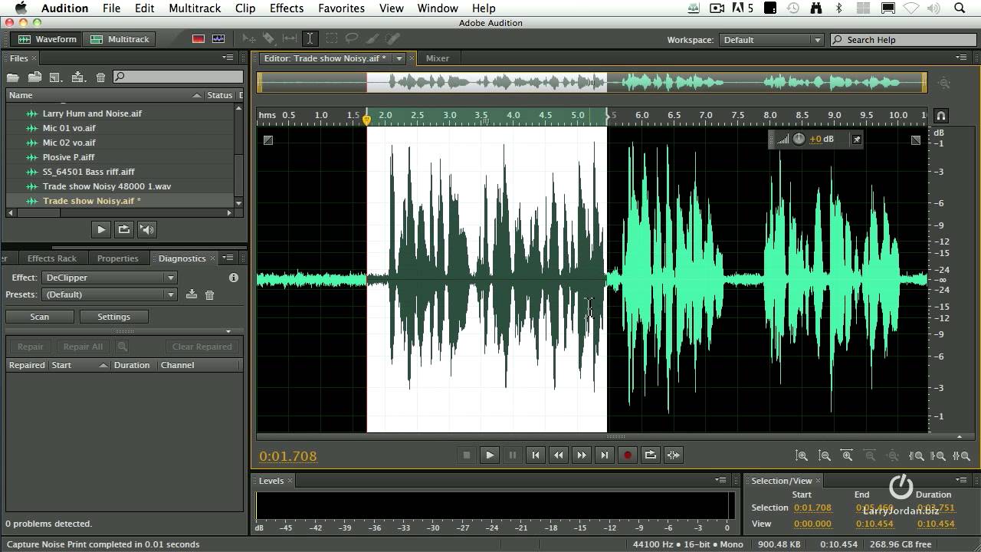Image resolution: width=981 pixels, height=552 pixels.
Task: Open the Effects Rack tab
Action: tap(52, 258)
